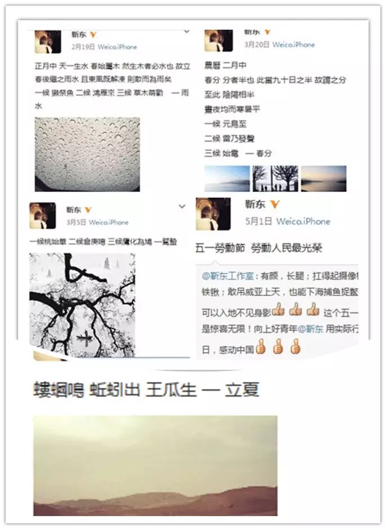Click verified V badge on 3月20日 post
This screenshot has height=529, width=386.
click(267, 32)
